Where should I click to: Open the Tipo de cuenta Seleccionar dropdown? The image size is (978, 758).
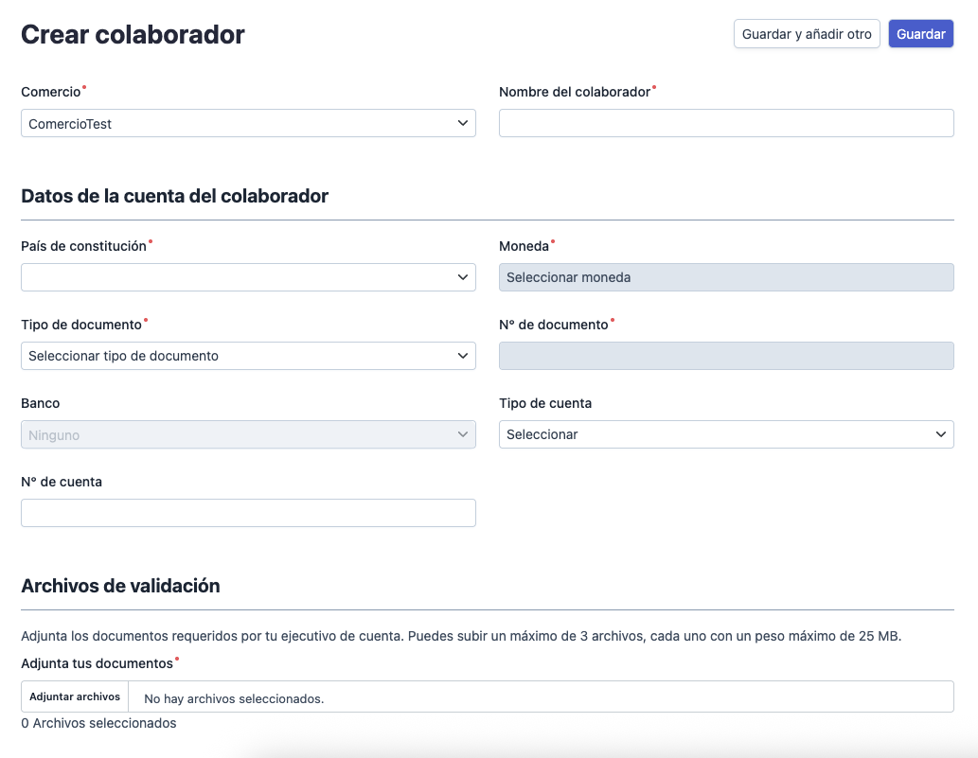point(726,434)
